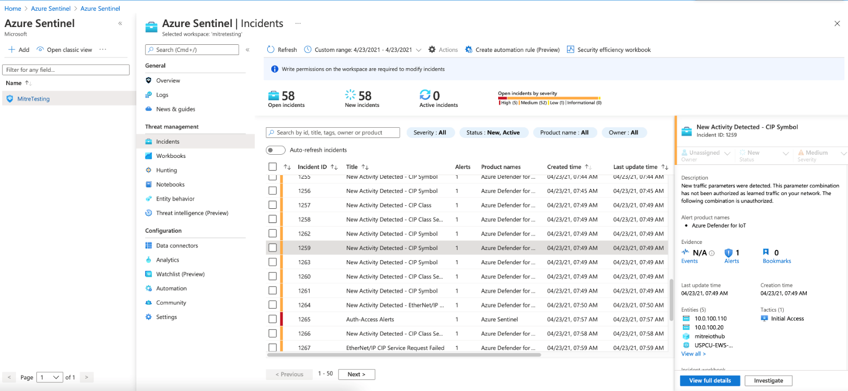
Task: Click the MitreTesting shield icon
Action: pyautogui.click(x=10, y=99)
